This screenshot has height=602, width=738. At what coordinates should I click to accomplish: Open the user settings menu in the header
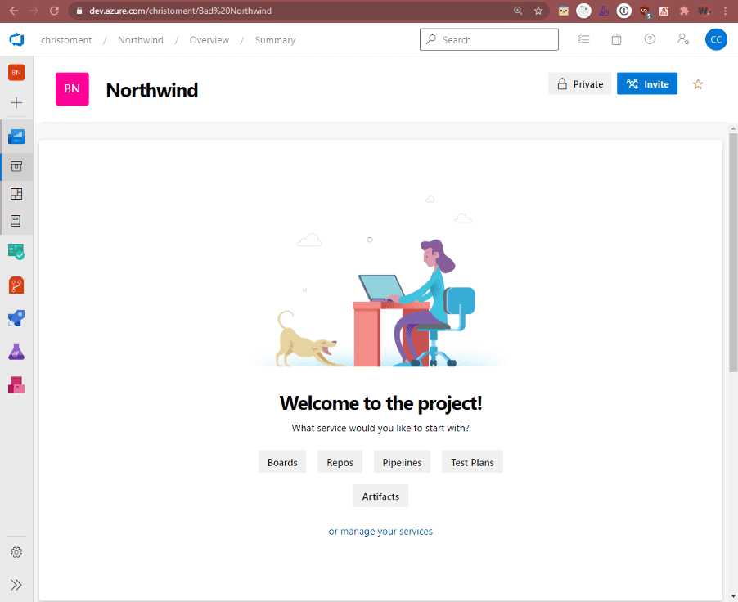682,39
